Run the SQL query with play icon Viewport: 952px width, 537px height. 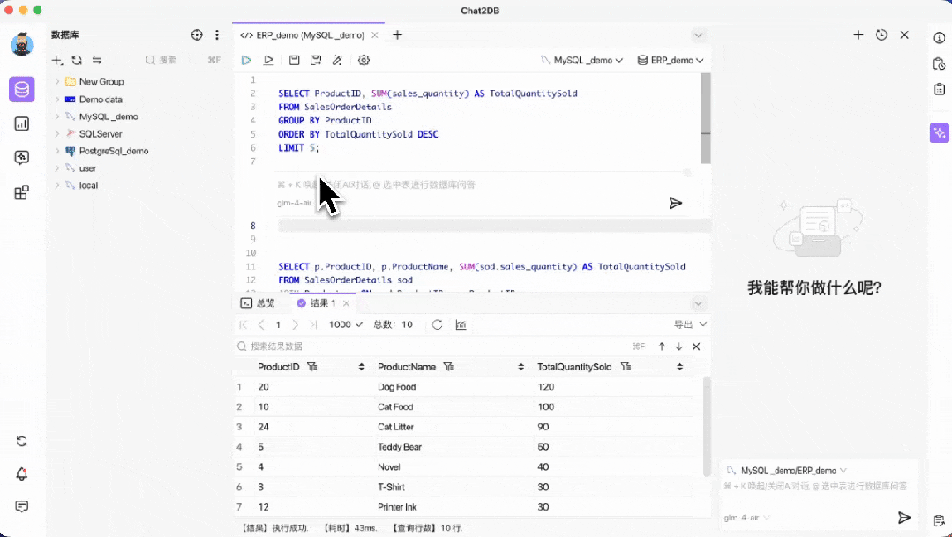tap(246, 60)
